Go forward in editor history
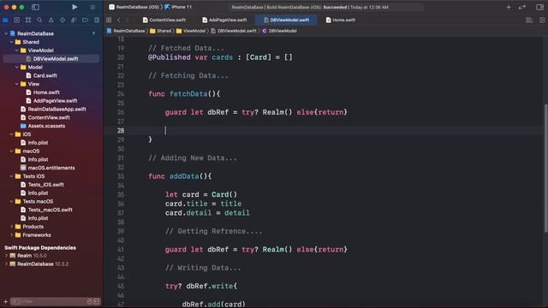The width and height of the screenshot is (548, 308). tap(128, 20)
